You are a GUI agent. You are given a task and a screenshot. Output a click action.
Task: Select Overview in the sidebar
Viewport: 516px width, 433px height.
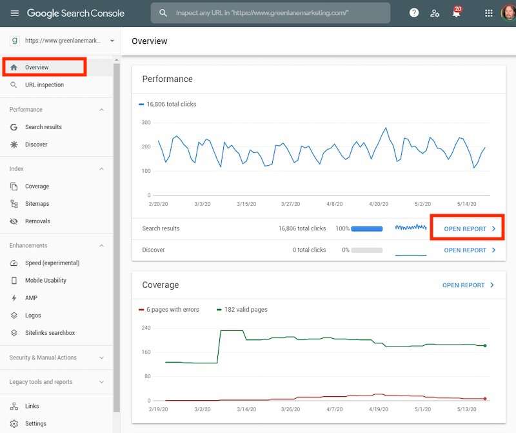pyautogui.click(x=56, y=67)
